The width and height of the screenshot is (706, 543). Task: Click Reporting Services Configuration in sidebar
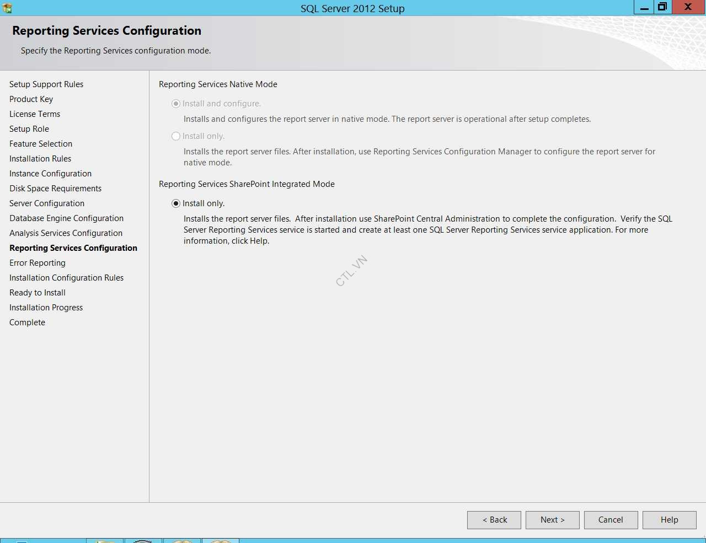point(73,248)
